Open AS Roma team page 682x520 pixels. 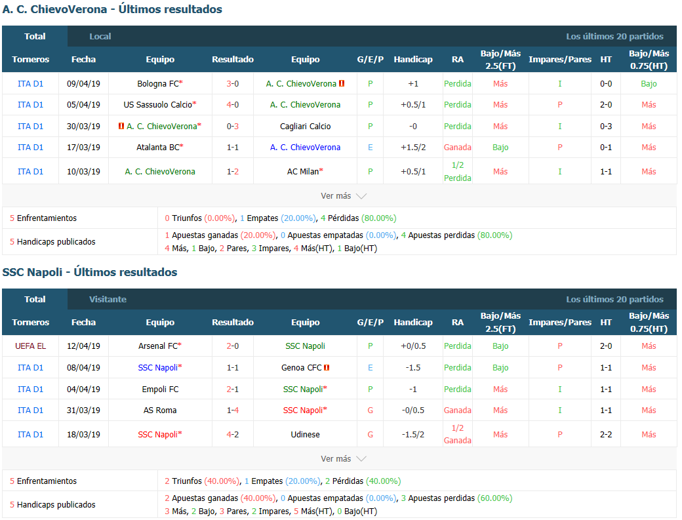point(160,410)
